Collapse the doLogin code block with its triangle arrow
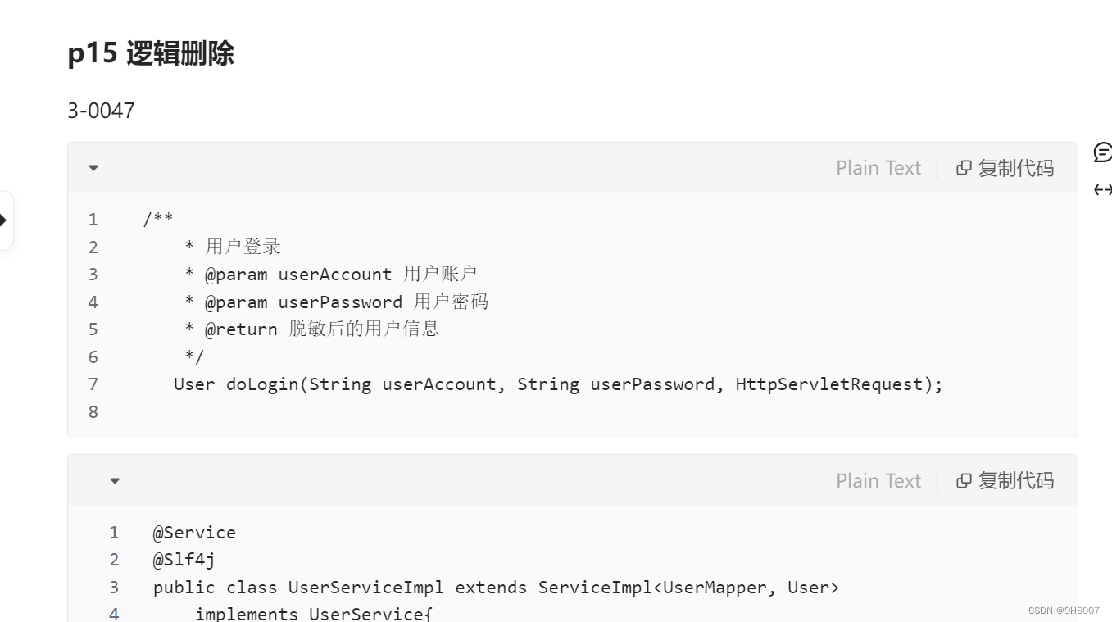The height and width of the screenshot is (622, 1112). pyautogui.click(x=93, y=168)
